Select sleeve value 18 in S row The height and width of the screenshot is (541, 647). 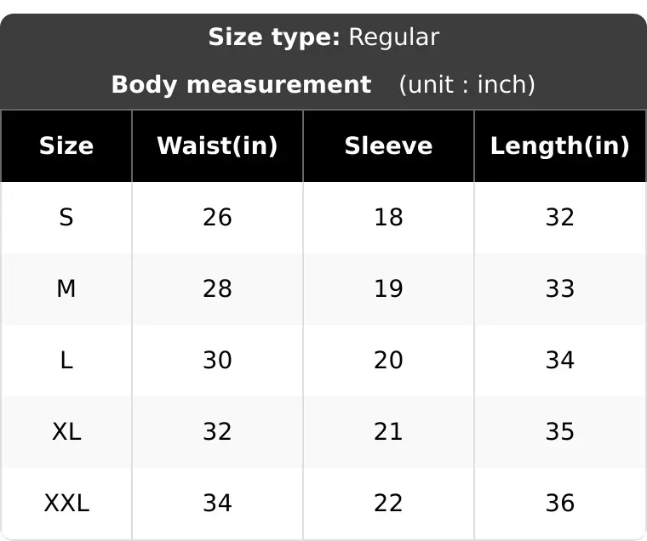tap(389, 217)
